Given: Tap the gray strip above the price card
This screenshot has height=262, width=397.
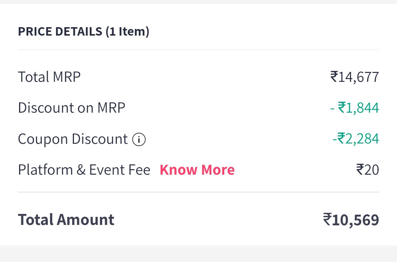Looking at the screenshot, I should point(198,2).
